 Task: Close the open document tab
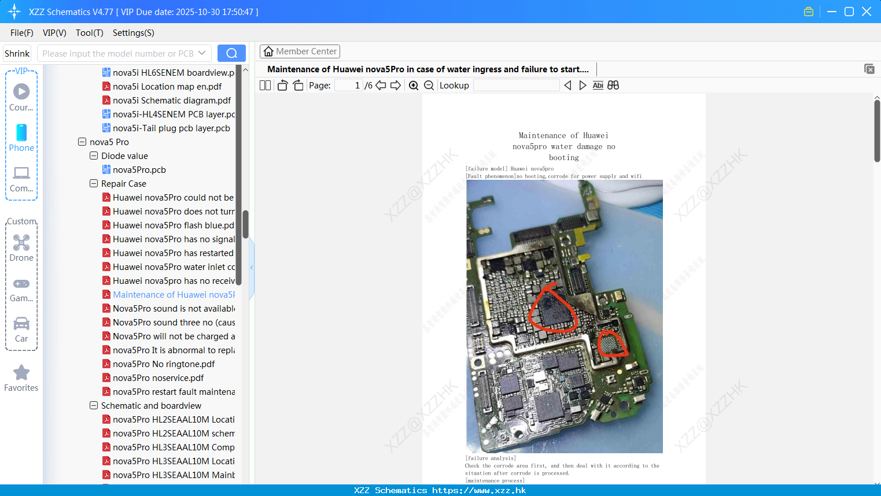pyautogui.click(x=869, y=69)
